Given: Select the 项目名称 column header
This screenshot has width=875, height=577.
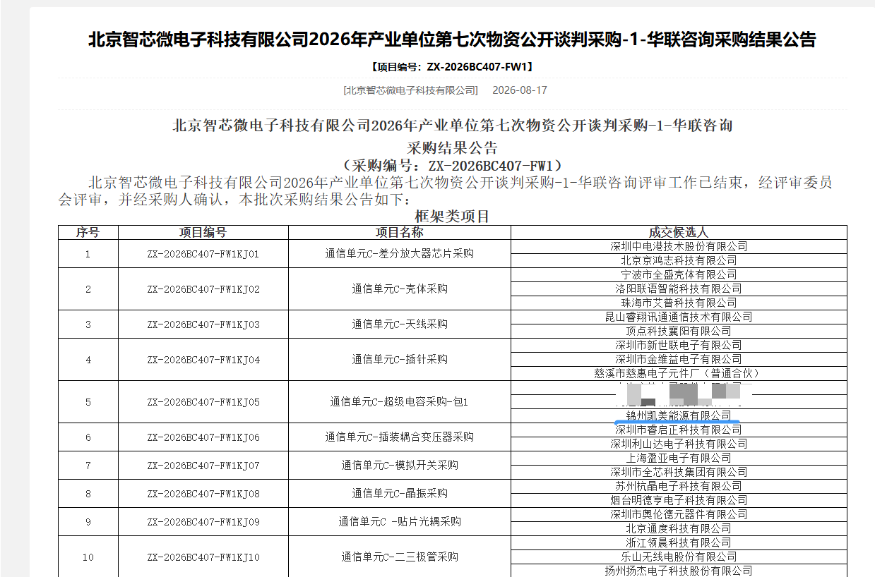Looking at the screenshot, I should [x=400, y=232].
